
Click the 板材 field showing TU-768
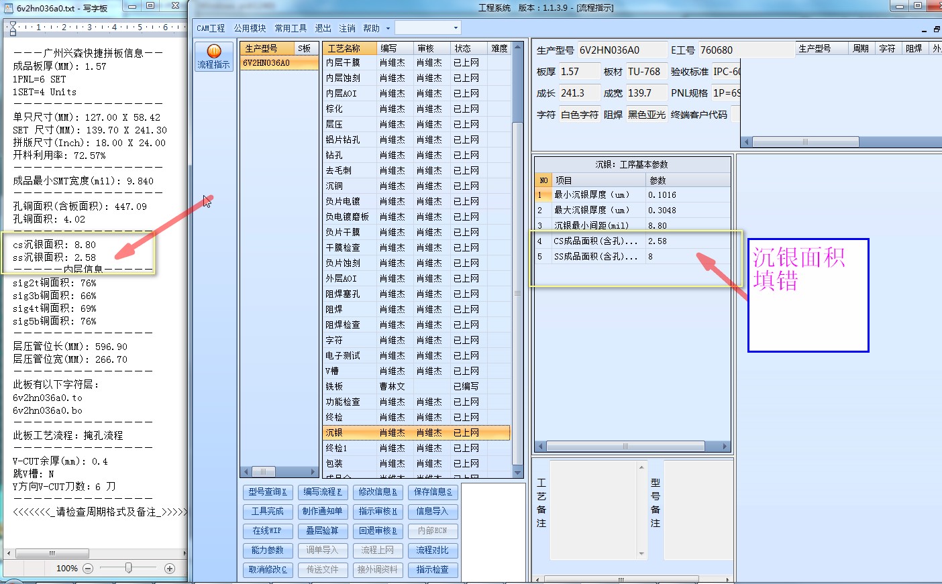pyautogui.click(x=646, y=71)
